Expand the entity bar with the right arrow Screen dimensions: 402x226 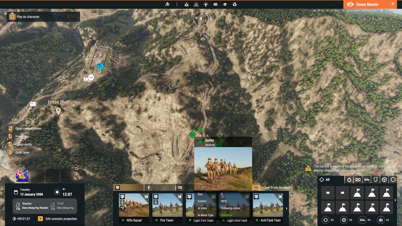[286, 208]
